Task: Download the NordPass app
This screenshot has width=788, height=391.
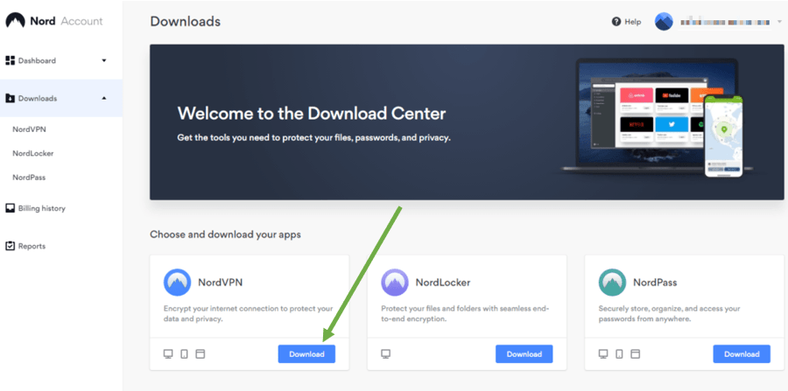Action: (742, 354)
